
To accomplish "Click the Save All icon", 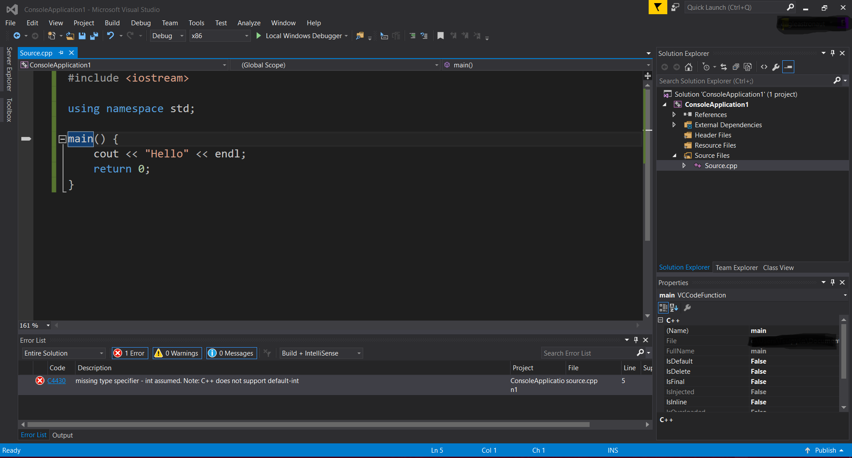I will tap(94, 36).
